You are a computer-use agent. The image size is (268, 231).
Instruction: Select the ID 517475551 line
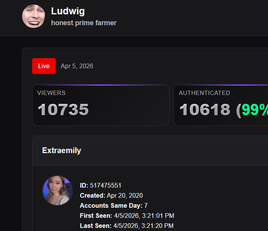pos(101,186)
